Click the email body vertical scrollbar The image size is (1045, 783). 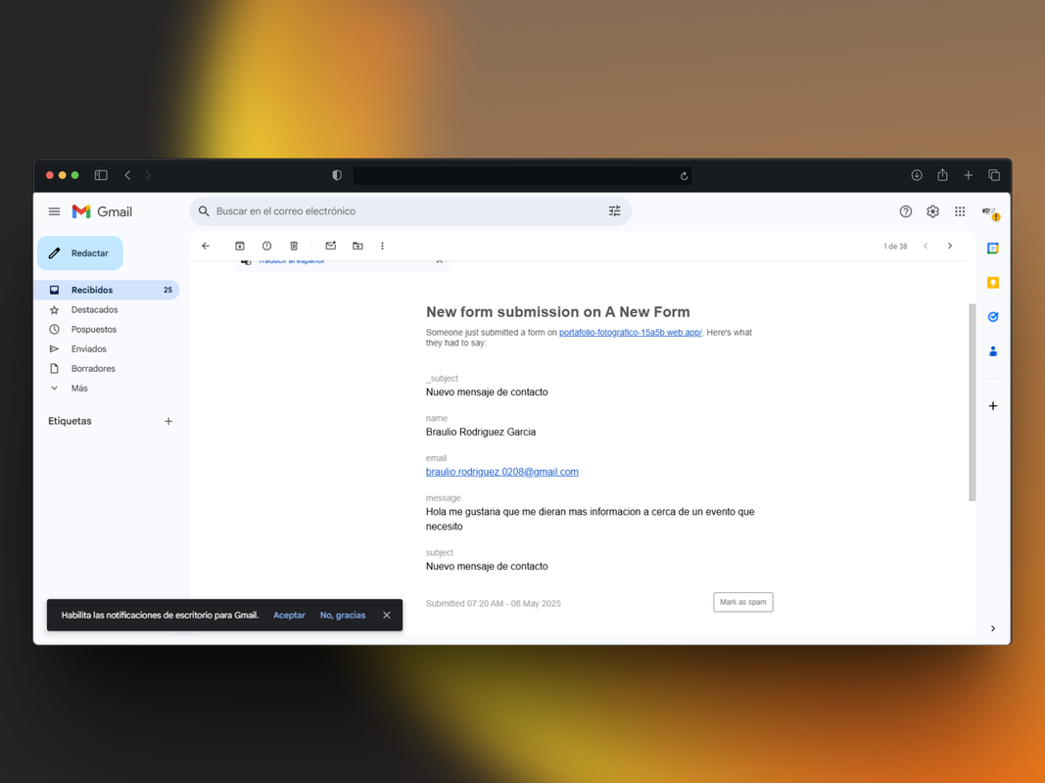click(x=973, y=402)
